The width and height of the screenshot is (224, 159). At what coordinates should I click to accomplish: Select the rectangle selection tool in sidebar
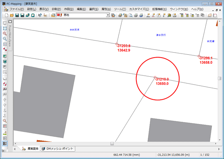pos(5,28)
